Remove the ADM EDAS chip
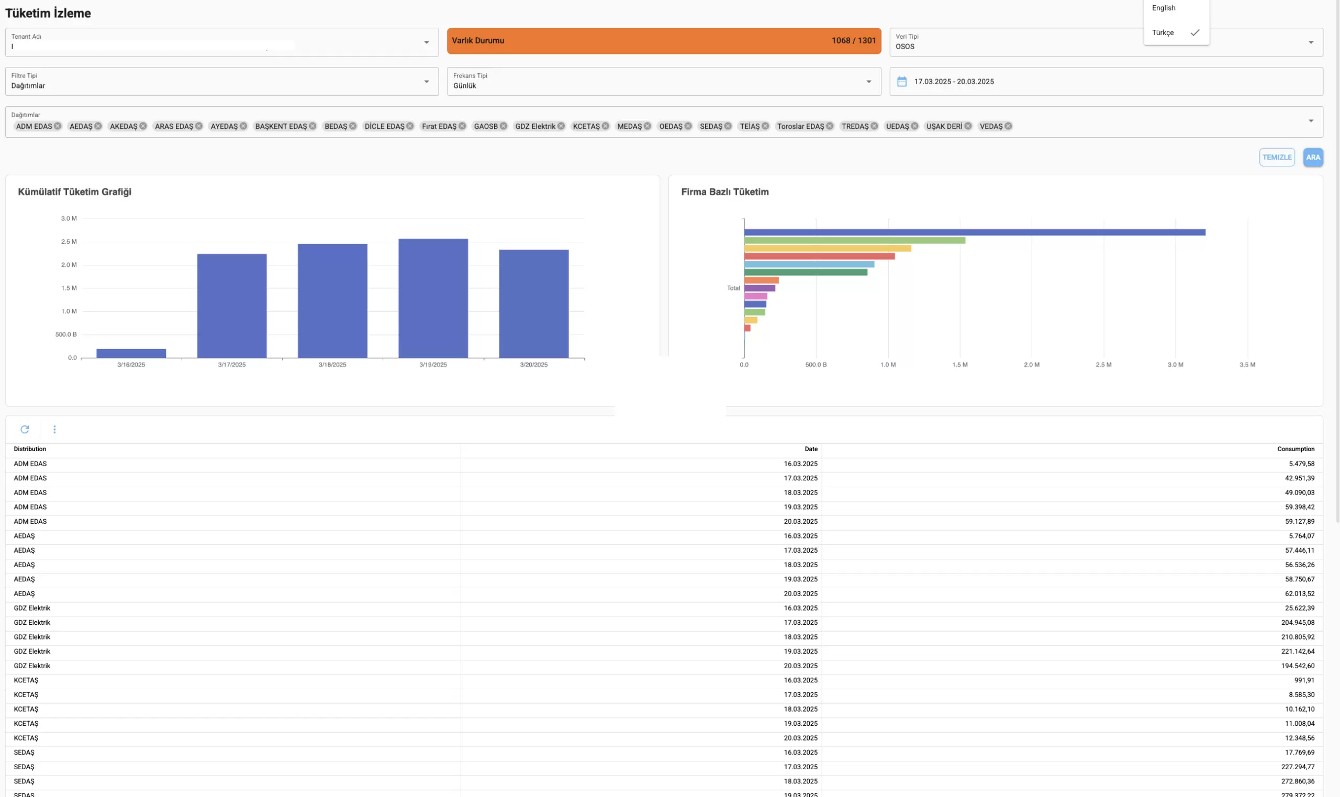This screenshot has width=1340, height=797. coord(58,126)
